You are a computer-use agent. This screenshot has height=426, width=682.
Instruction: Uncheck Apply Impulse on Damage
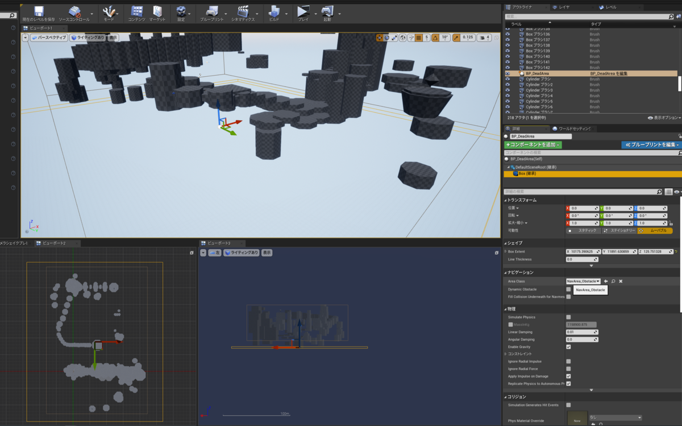point(568,376)
